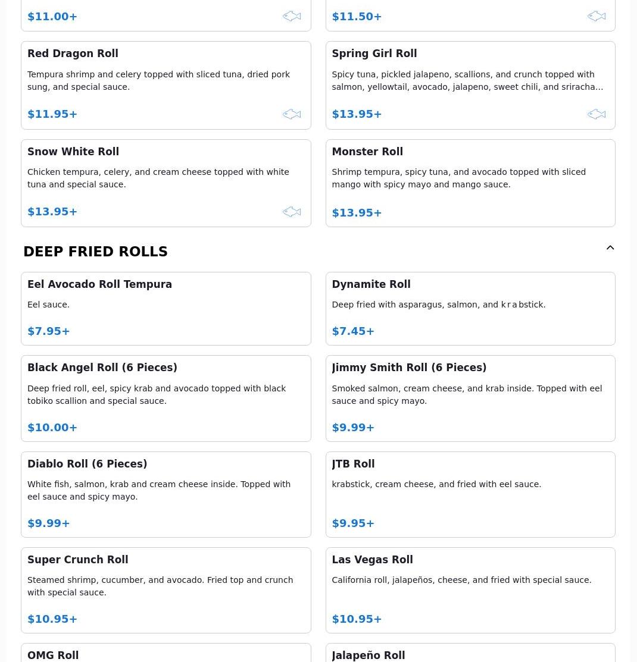Click the Snow White Roll $13.95+ price

[52, 212]
